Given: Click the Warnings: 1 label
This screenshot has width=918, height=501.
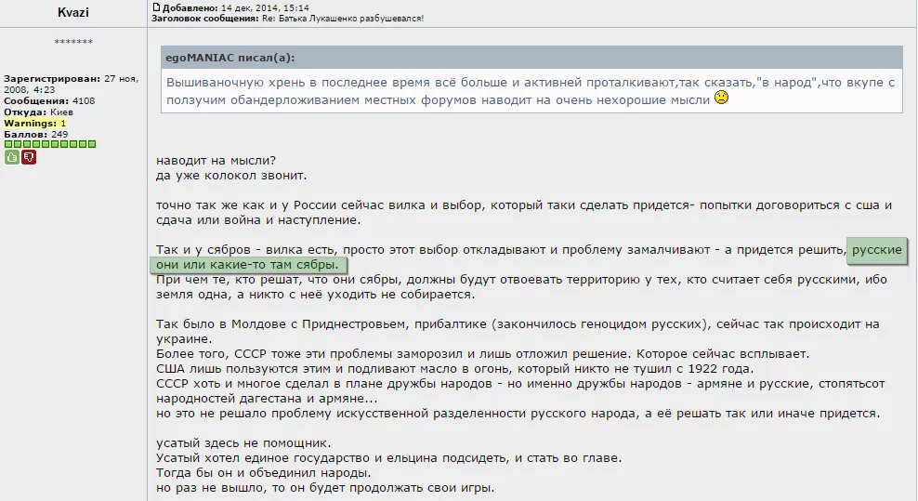Looking at the screenshot, I should pos(34,123).
